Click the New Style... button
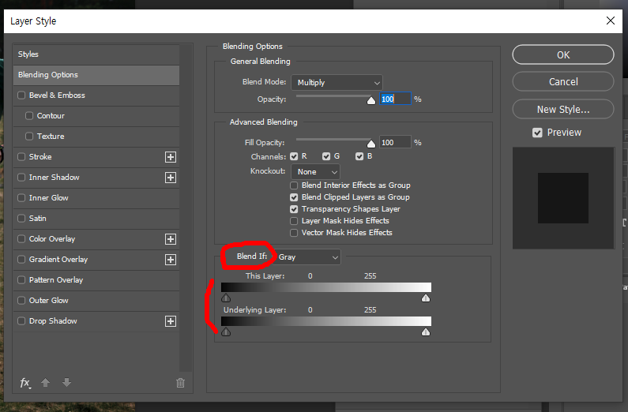The image size is (628, 412). (x=563, y=109)
